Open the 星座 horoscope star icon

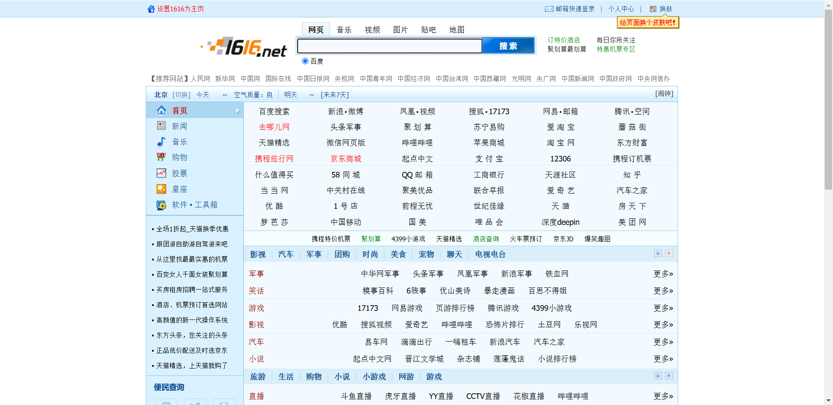(x=161, y=189)
